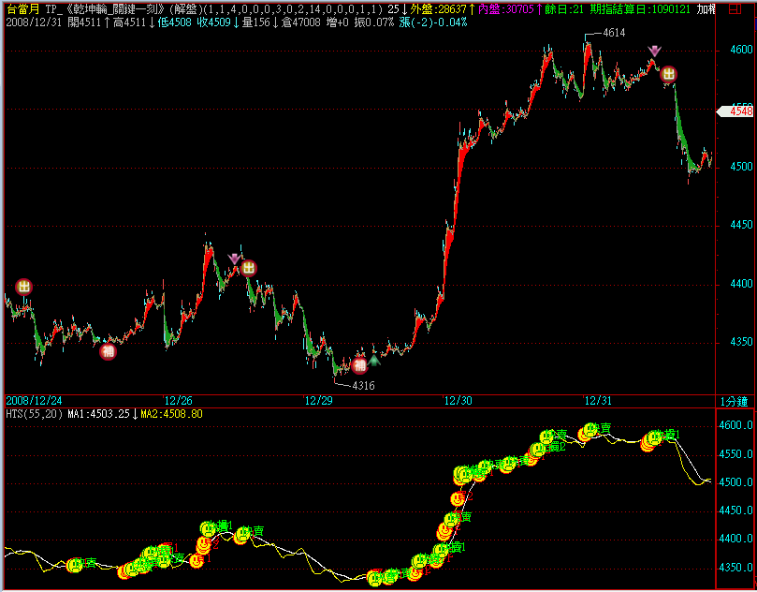Click the green 快買1 smiley at the 12/26 HTS peak
This screenshot has height=592, width=757.
tap(208, 528)
